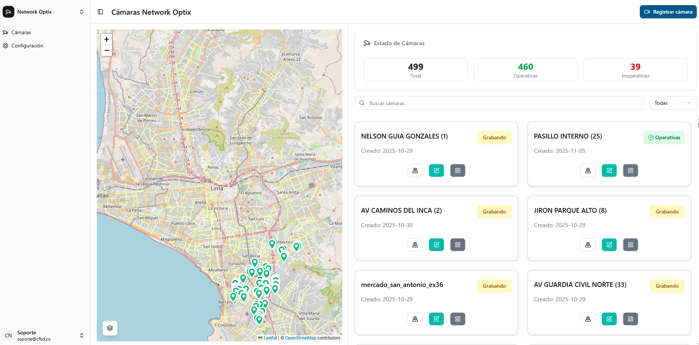Locate AV GUARDIA CIVIL NORTE (33) on map
The height and width of the screenshot is (345, 699).
pos(588,319)
